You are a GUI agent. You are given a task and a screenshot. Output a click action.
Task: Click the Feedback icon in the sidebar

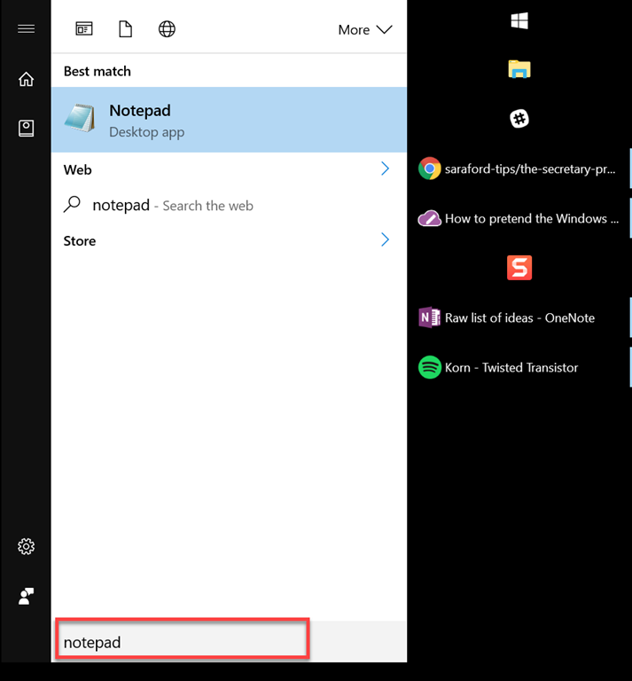coord(26,597)
